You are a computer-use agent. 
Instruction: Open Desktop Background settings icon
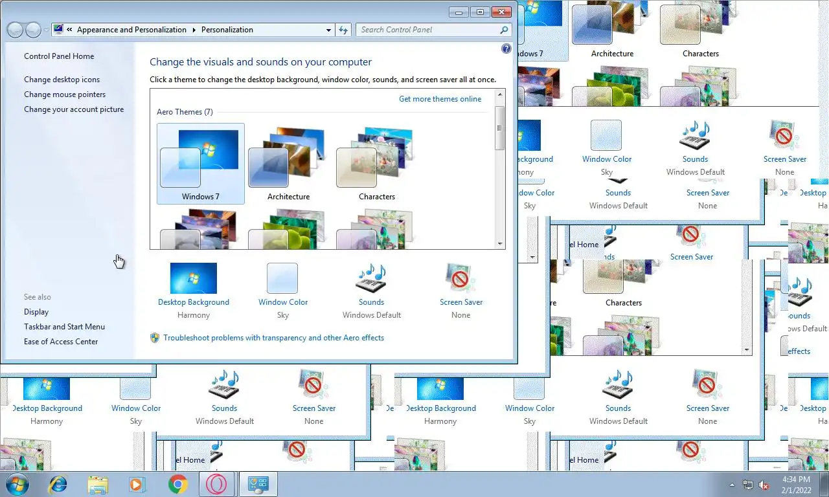coord(194,278)
